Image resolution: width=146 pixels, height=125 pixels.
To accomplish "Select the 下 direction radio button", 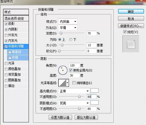I will point(71,40).
